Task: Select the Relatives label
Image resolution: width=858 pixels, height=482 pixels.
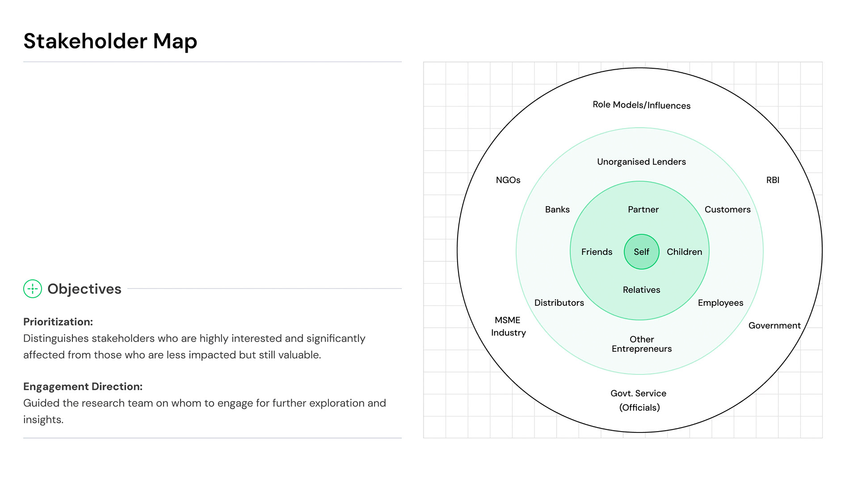Action: tap(641, 290)
